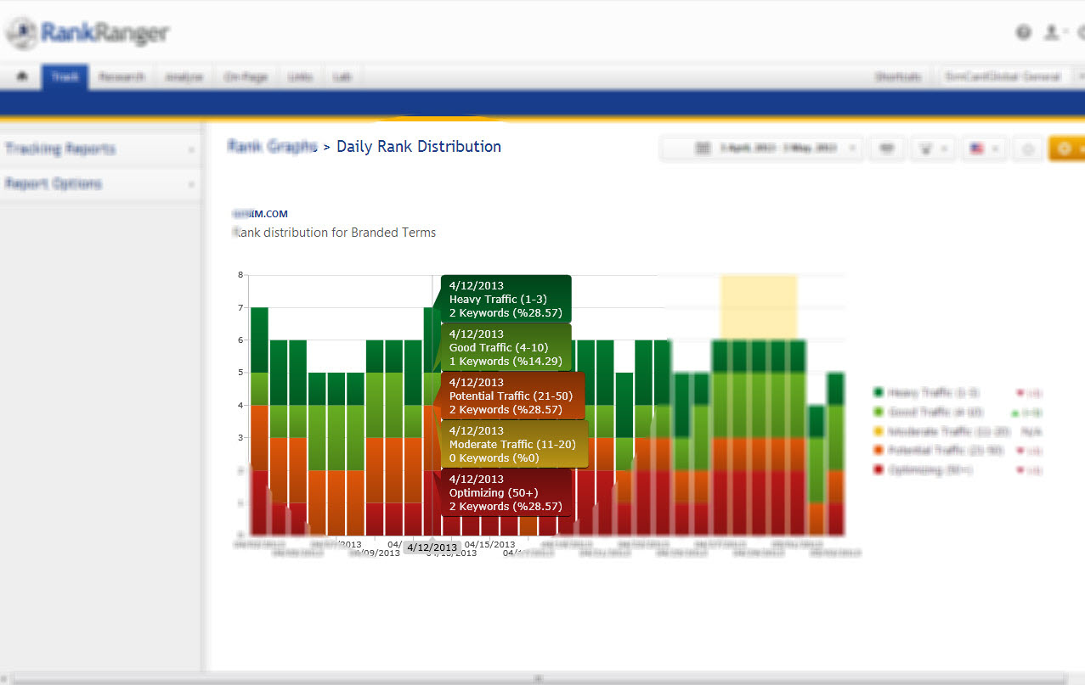Open the US flag country dropdown

983,149
